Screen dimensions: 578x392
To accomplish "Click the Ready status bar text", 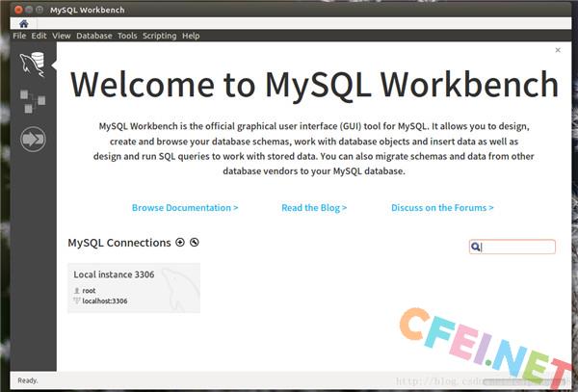I will [x=28, y=380].
